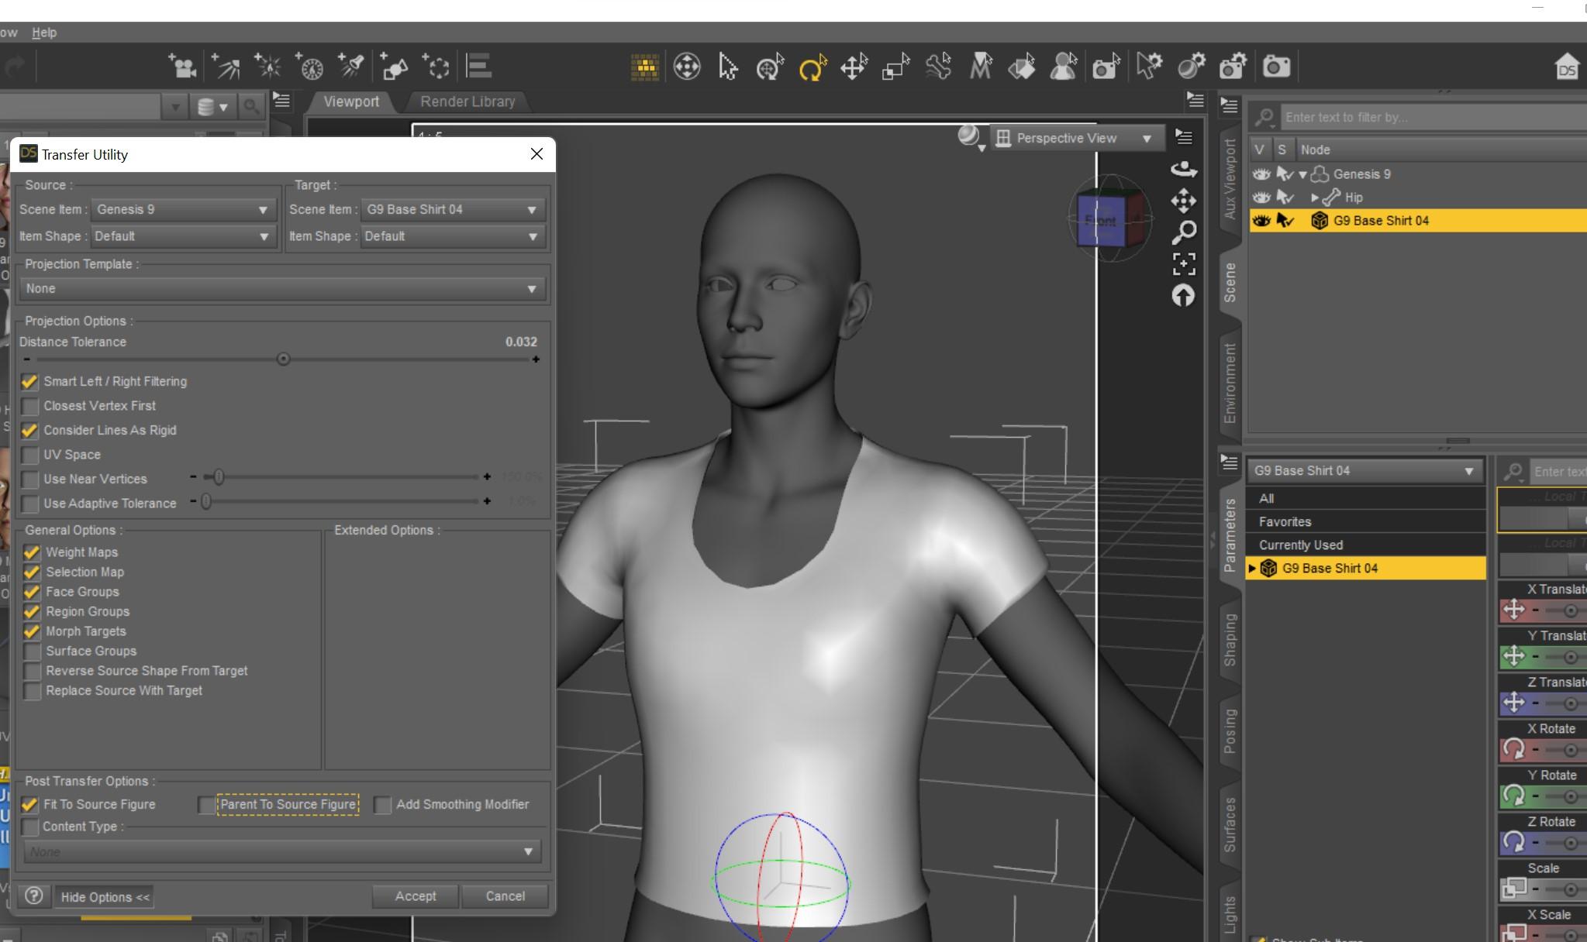Open Projection Template dropdown

[x=282, y=289]
